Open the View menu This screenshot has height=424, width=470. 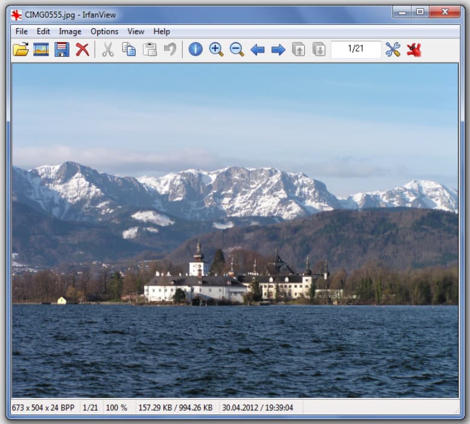click(136, 31)
